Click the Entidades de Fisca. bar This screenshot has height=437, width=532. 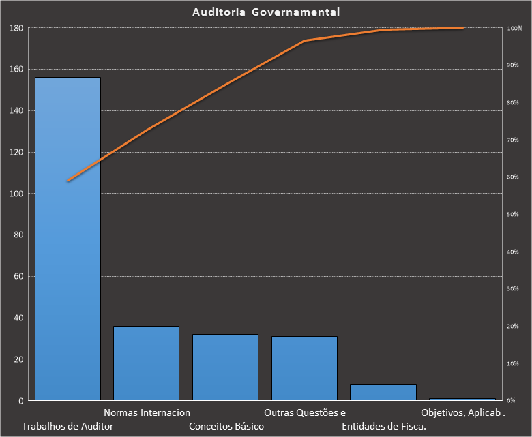pos(383,392)
